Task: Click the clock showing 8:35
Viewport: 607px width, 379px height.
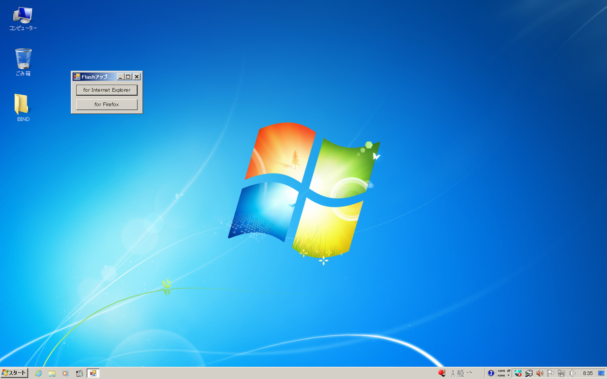Action: point(588,373)
